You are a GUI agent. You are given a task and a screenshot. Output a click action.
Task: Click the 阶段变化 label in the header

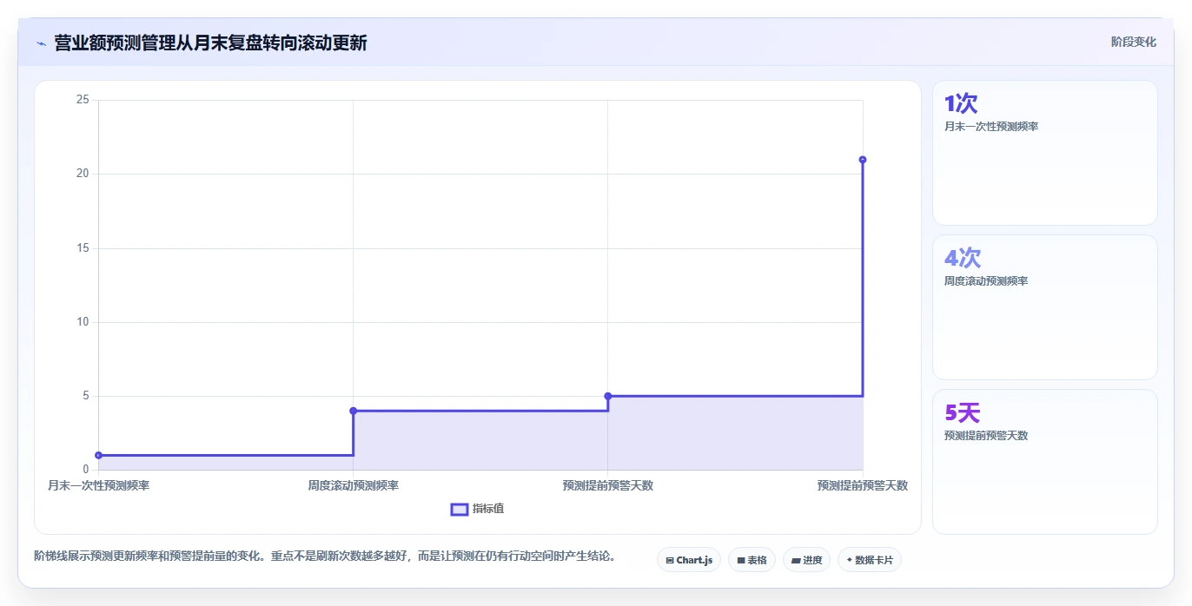[1133, 42]
